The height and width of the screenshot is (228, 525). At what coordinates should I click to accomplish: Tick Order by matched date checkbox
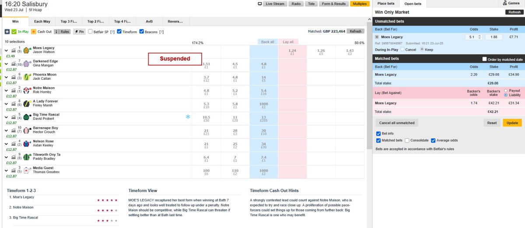point(484,59)
